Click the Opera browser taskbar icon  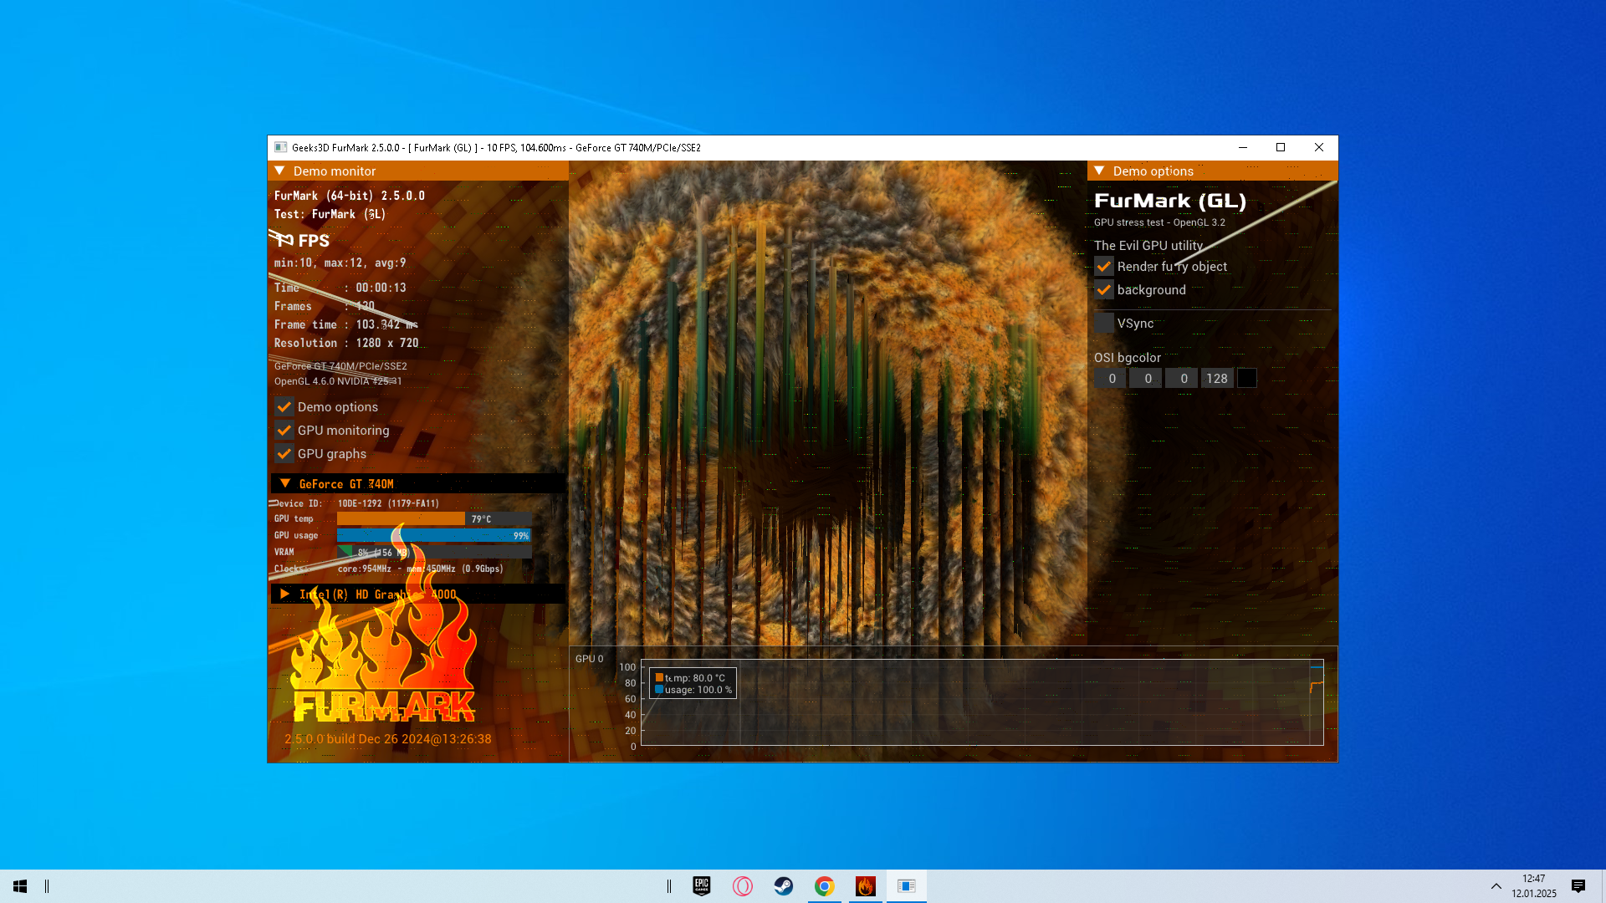pos(742,885)
